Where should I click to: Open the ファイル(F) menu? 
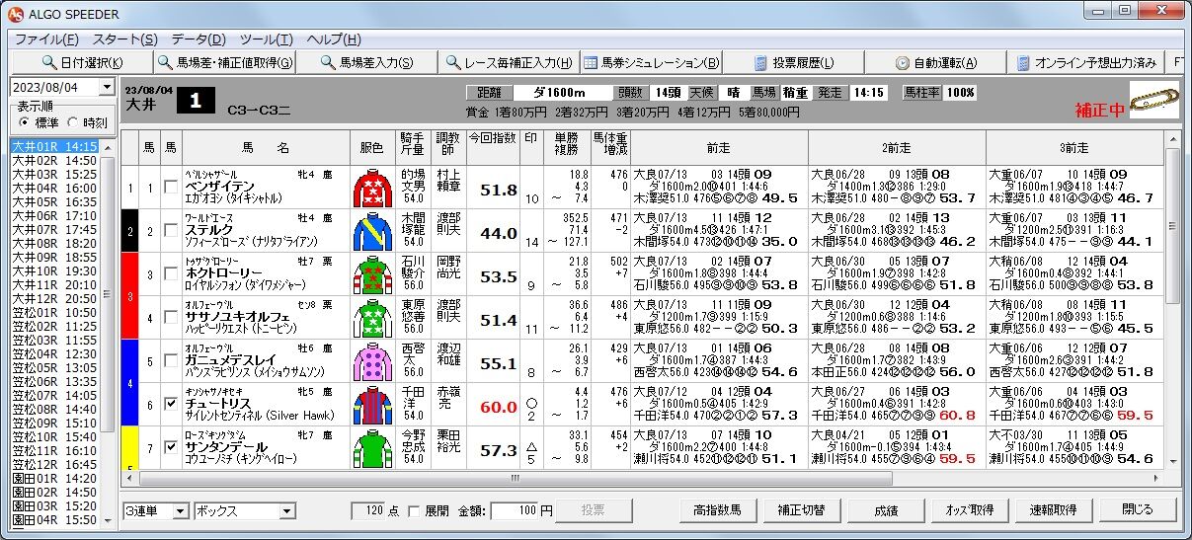click(46, 39)
